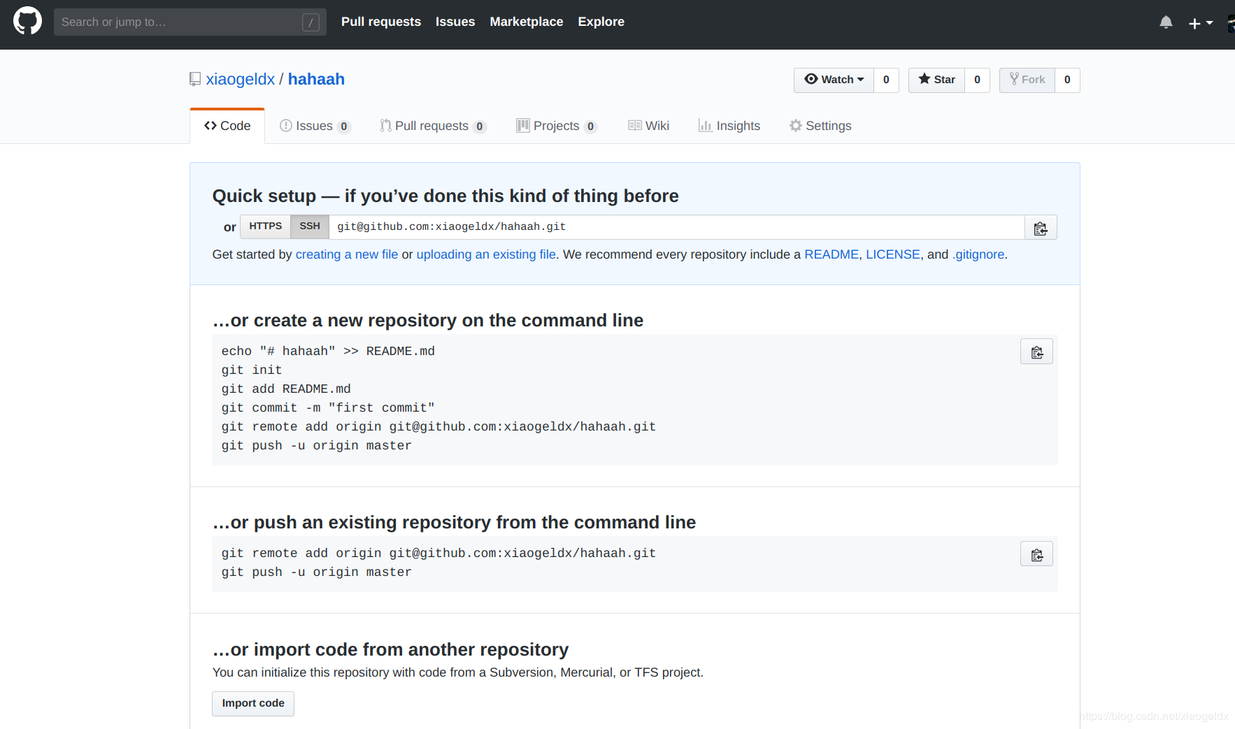Click the clone URL text field
Image resolution: width=1235 pixels, height=729 pixels.
click(677, 227)
